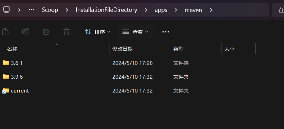Select the current shortcut folder icon
This screenshot has height=129, width=284.
tap(6, 90)
